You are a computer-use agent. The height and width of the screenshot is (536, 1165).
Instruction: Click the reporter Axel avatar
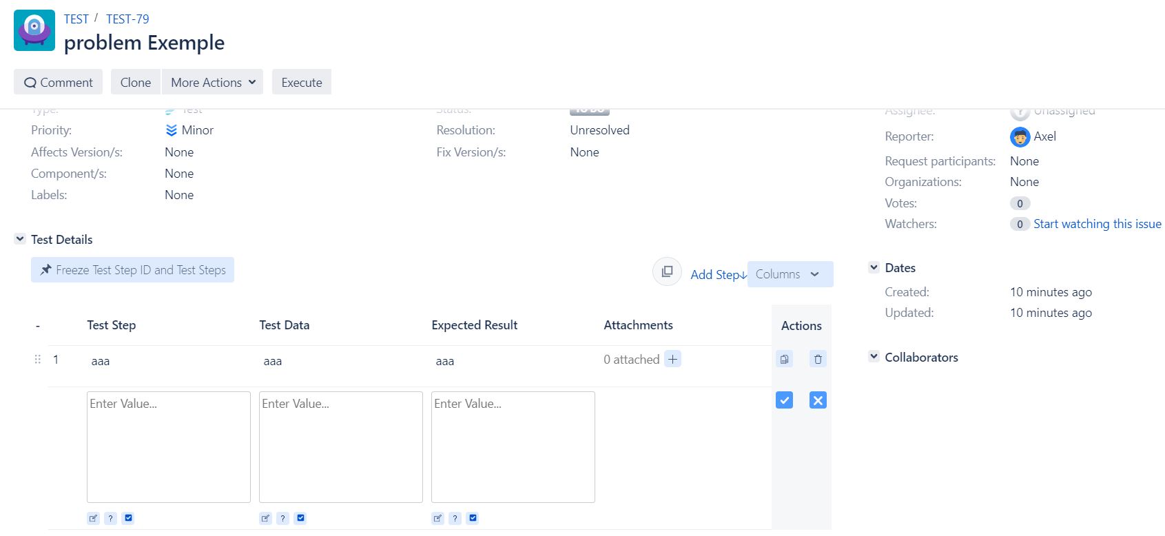click(x=1020, y=137)
